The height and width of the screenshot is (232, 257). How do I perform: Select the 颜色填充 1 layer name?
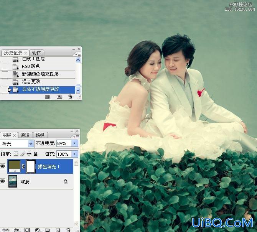tap(48, 167)
